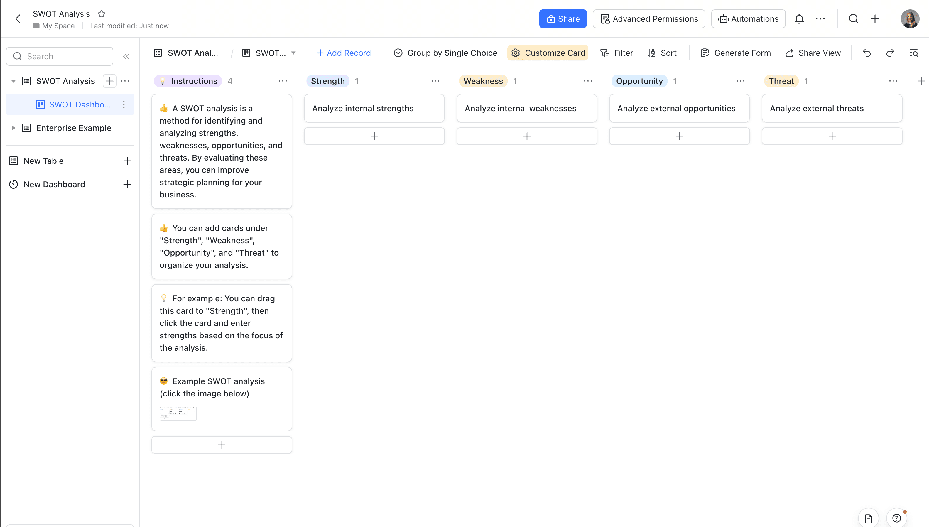Collapse the SWOT Analysis tree item

tap(13, 81)
